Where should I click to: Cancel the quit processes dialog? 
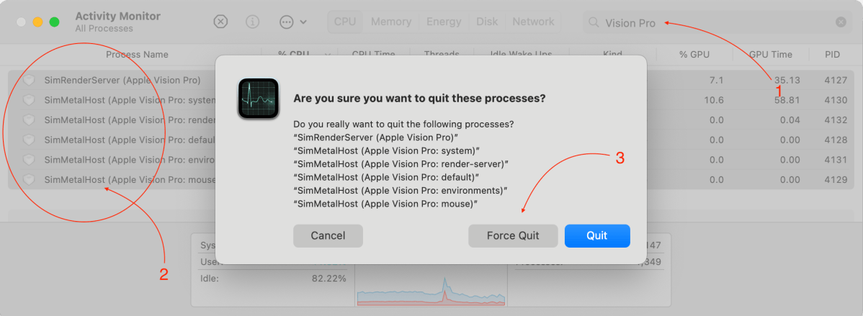pos(328,235)
